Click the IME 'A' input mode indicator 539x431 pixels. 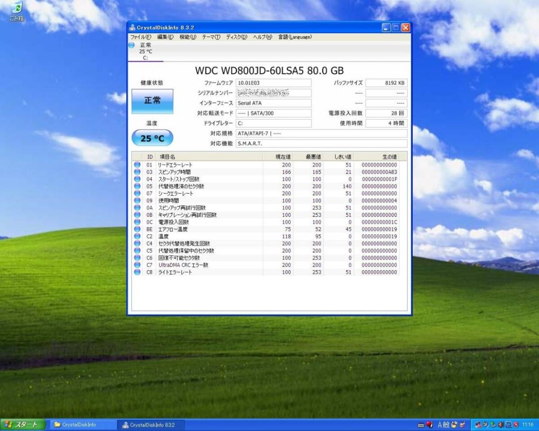(x=440, y=424)
